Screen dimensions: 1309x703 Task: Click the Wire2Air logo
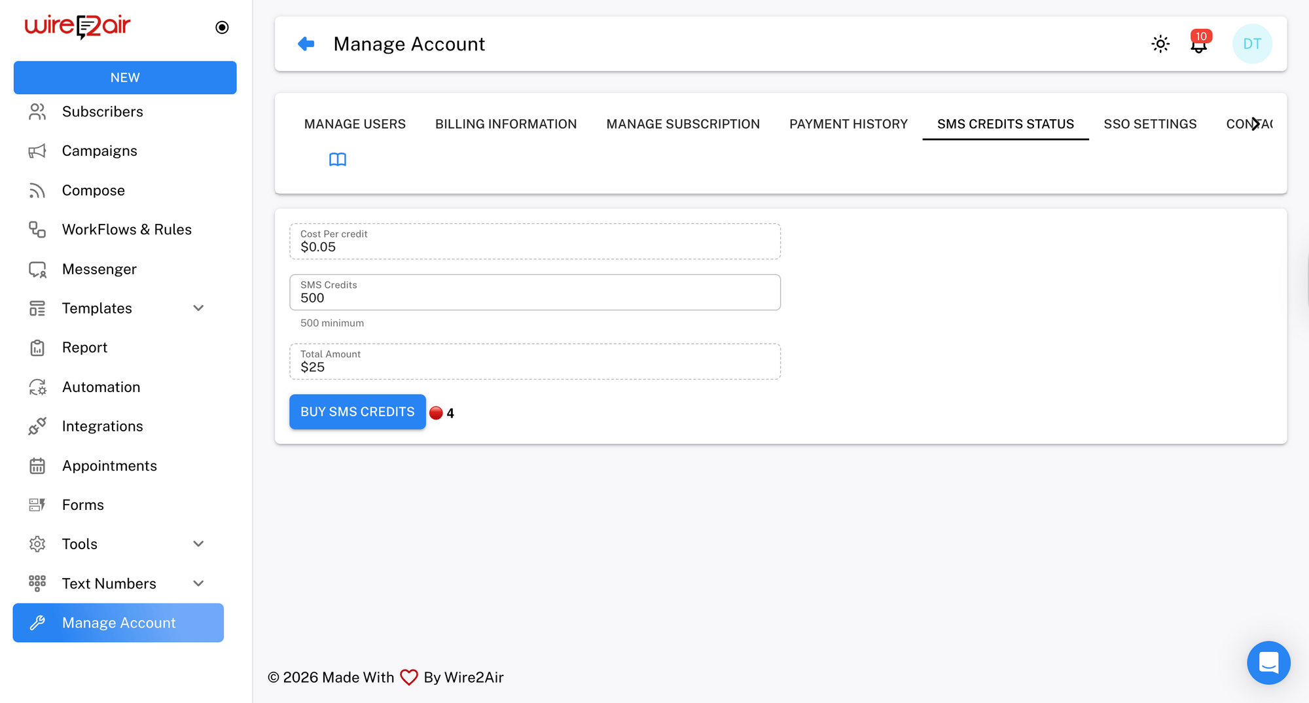(x=78, y=26)
